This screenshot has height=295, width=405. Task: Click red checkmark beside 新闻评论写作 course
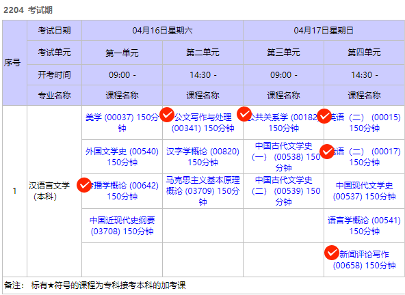coord(332,253)
